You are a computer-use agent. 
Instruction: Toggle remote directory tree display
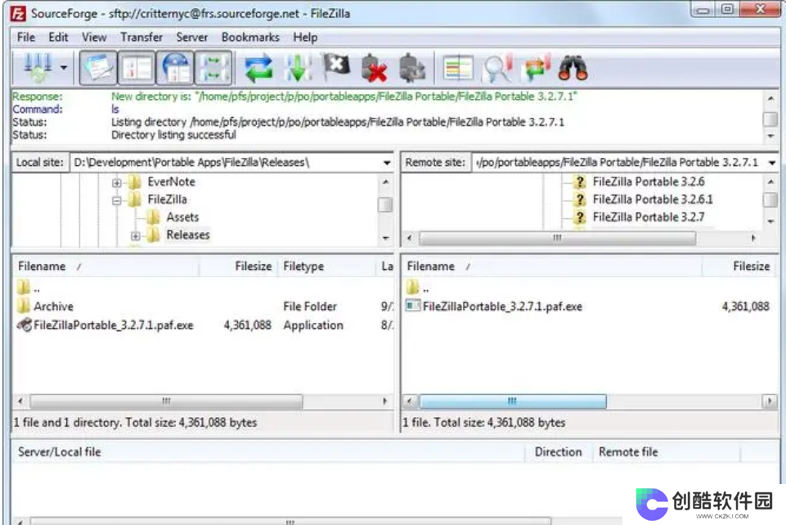tap(175, 67)
